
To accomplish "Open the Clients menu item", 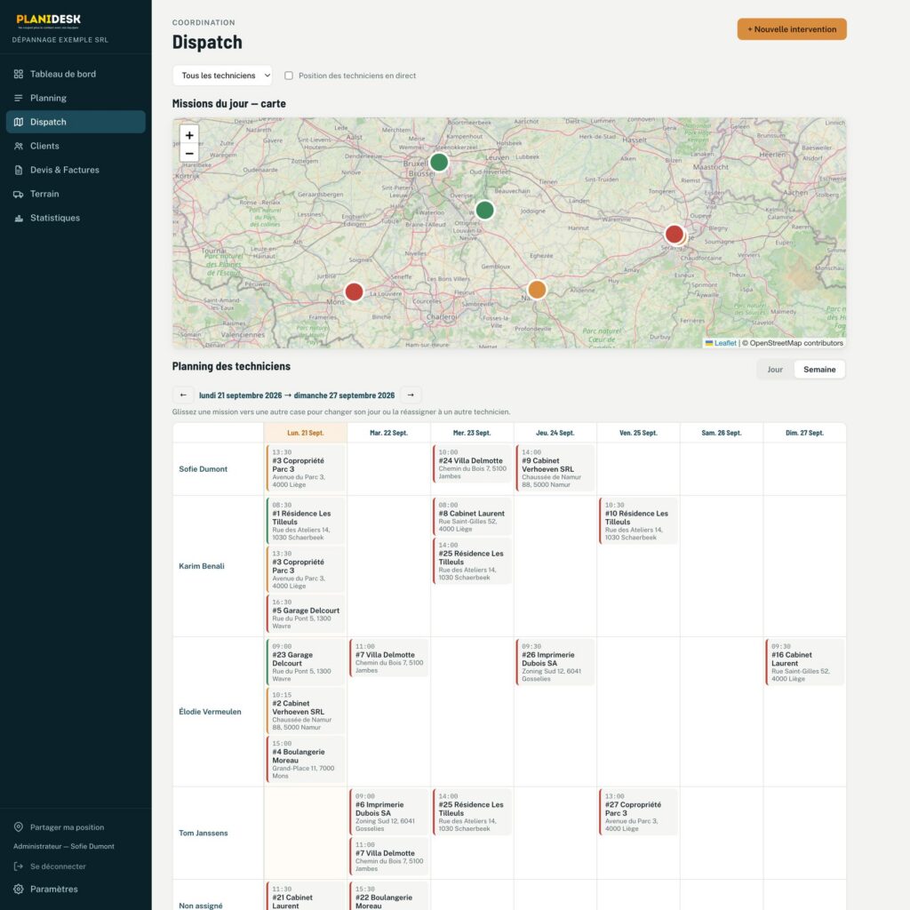I will tap(76, 147).
